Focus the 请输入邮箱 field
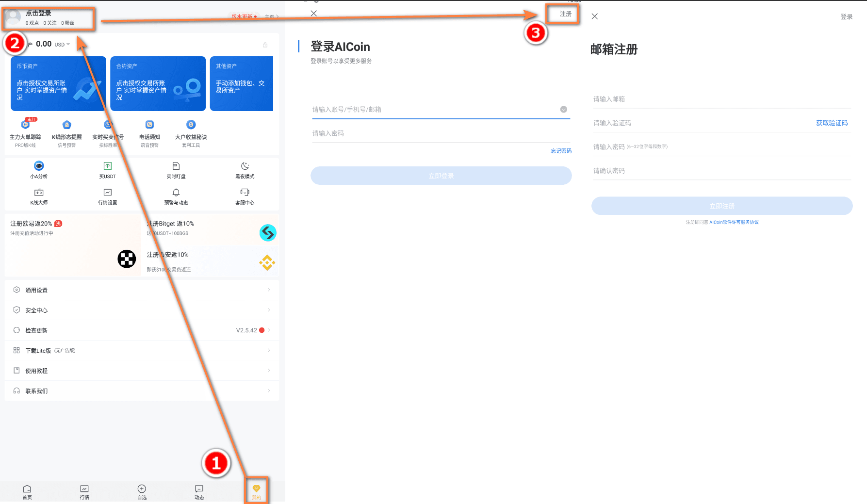867x504 pixels. [722, 99]
